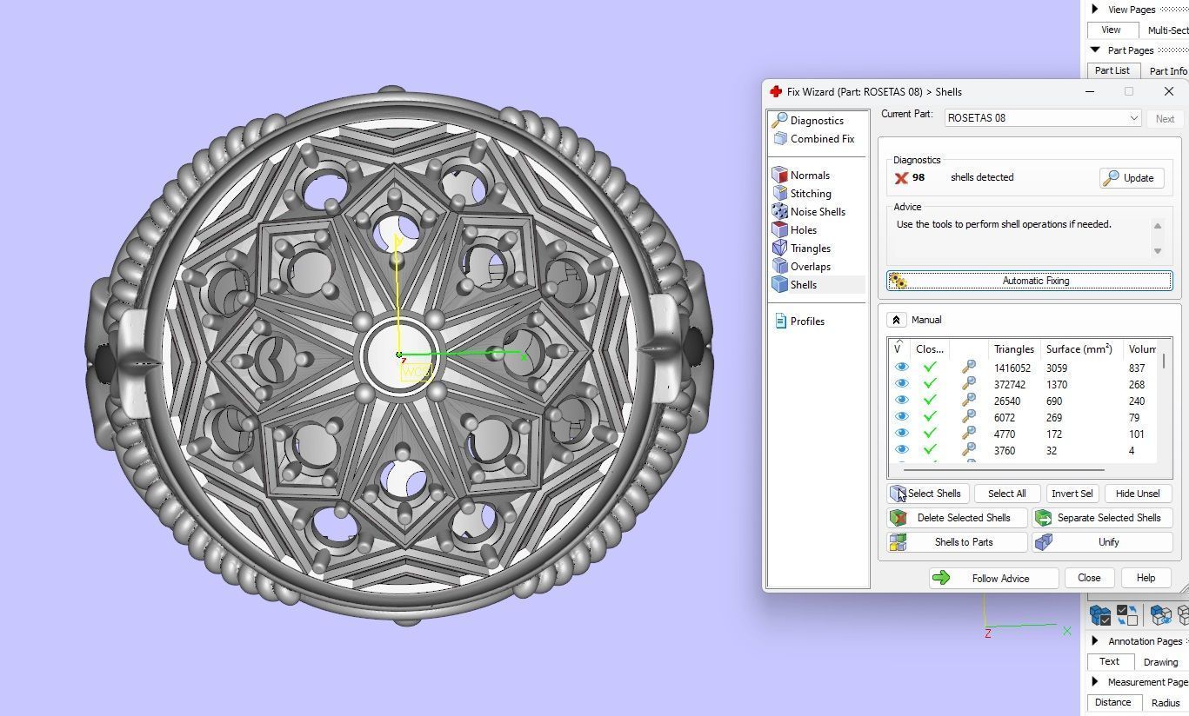1189x716 pixels.
Task: Open Holes fixing step
Action: click(793, 230)
